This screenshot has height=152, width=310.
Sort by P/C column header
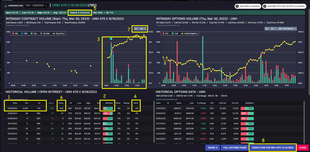212,103
